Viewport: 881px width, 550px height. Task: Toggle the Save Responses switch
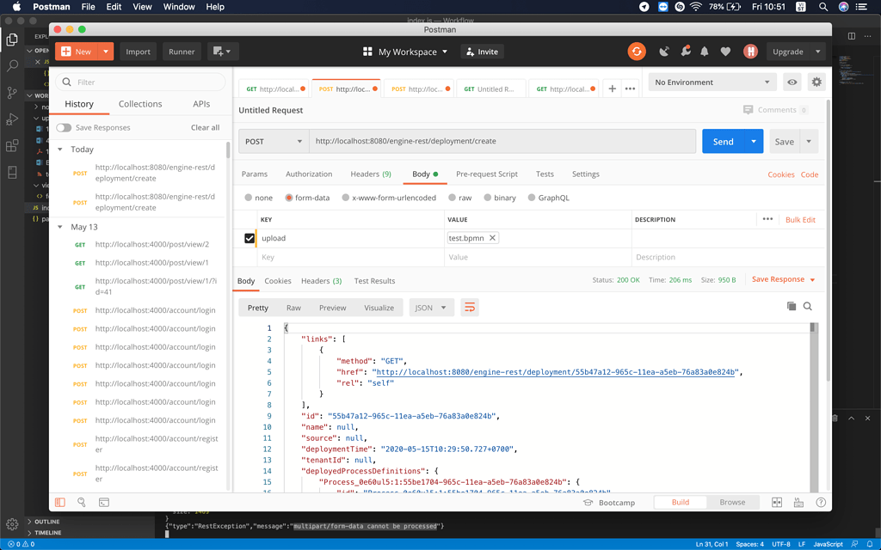tap(65, 126)
